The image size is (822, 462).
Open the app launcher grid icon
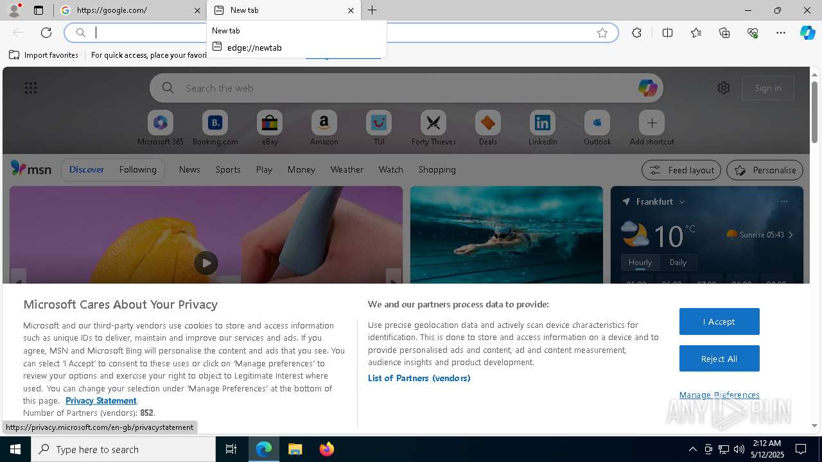point(31,88)
